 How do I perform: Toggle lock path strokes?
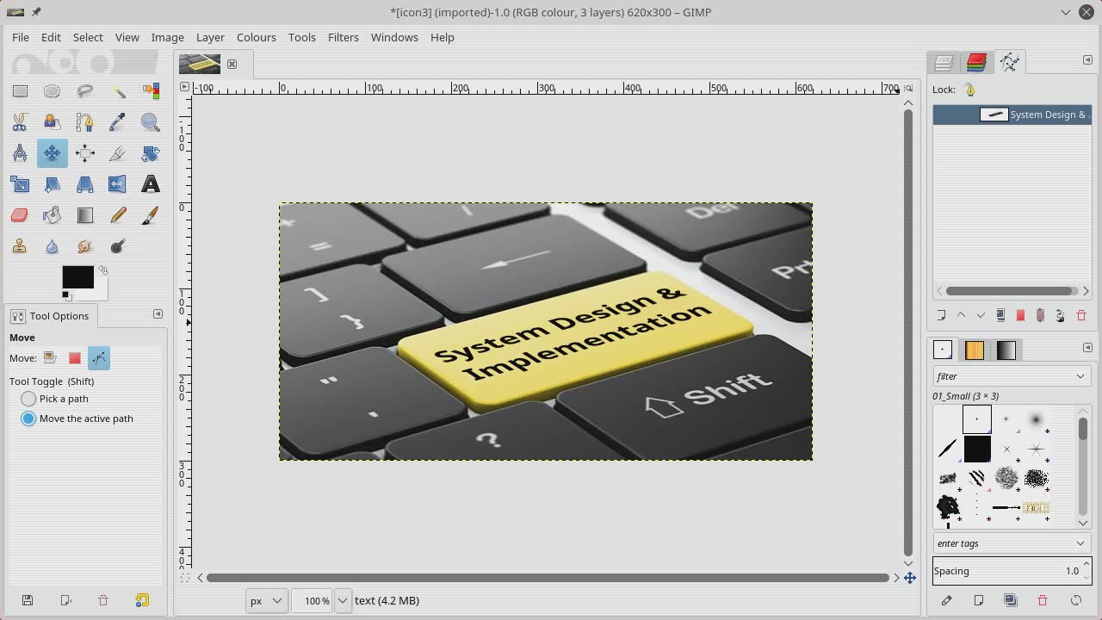[970, 90]
